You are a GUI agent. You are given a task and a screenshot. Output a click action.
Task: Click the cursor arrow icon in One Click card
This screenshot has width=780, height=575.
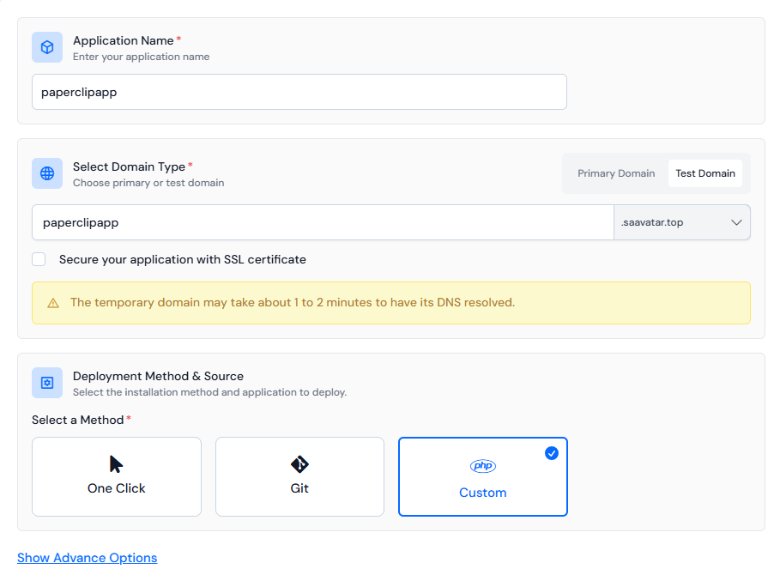(x=116, y=463)
